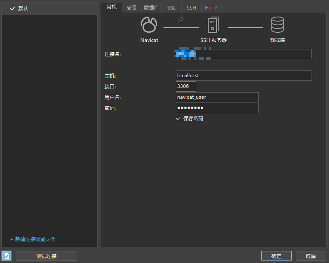The image size is (329, 263).
Task: Click the 用户名: label
Action: pos(113,97)
